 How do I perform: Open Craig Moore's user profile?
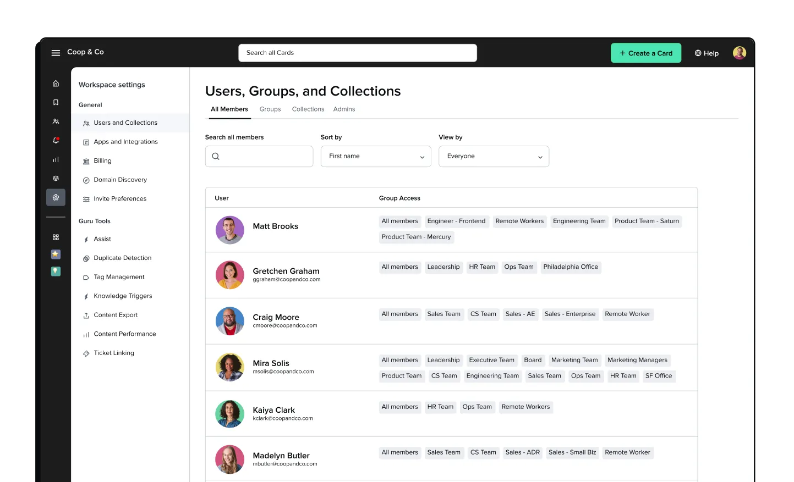pos(276,318)
